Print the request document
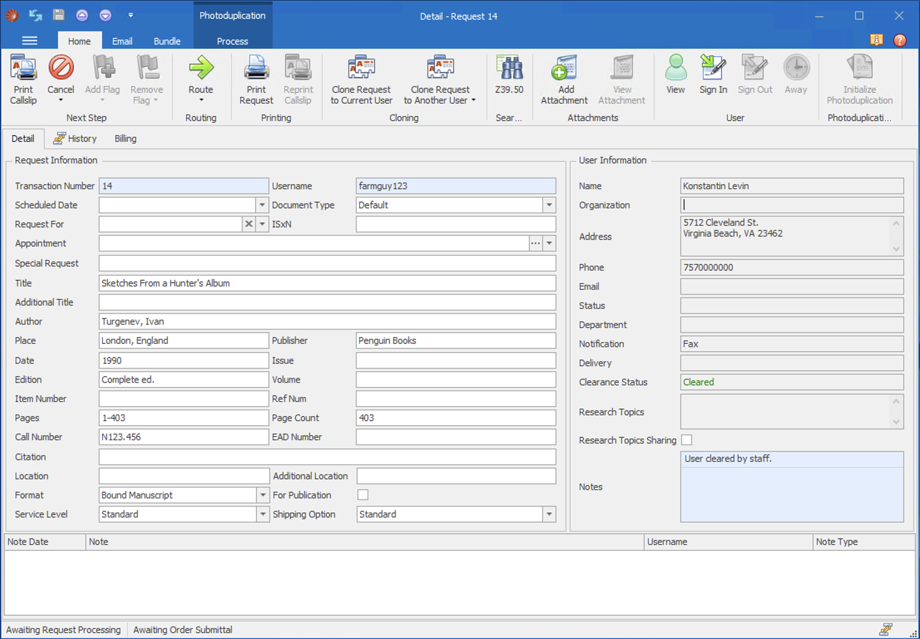Image resolution: width=920 pixels, height=639 pixels. [x=256, y=79]
